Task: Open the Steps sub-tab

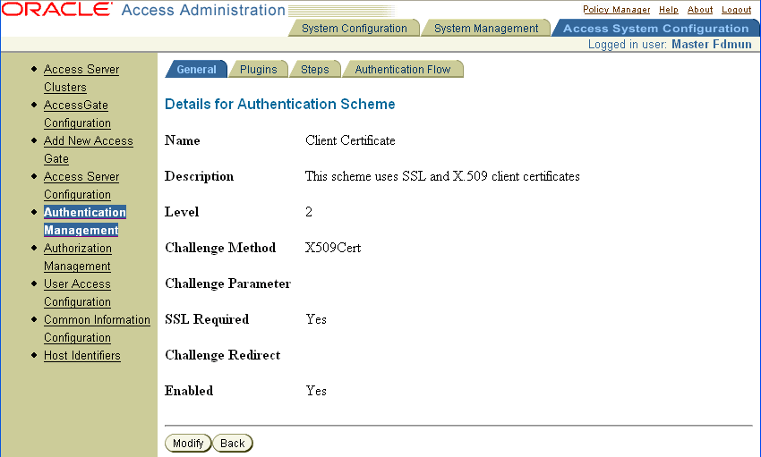Action: click(314, 69)
